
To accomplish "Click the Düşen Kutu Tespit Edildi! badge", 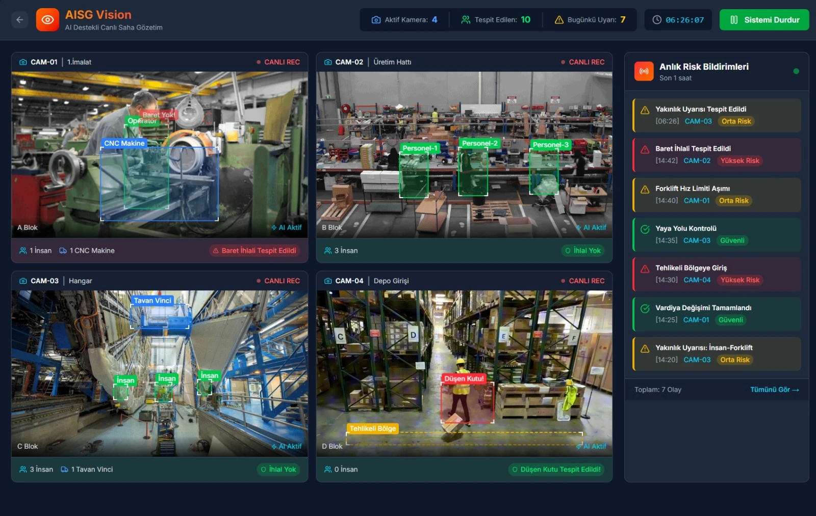I will 556,470.
